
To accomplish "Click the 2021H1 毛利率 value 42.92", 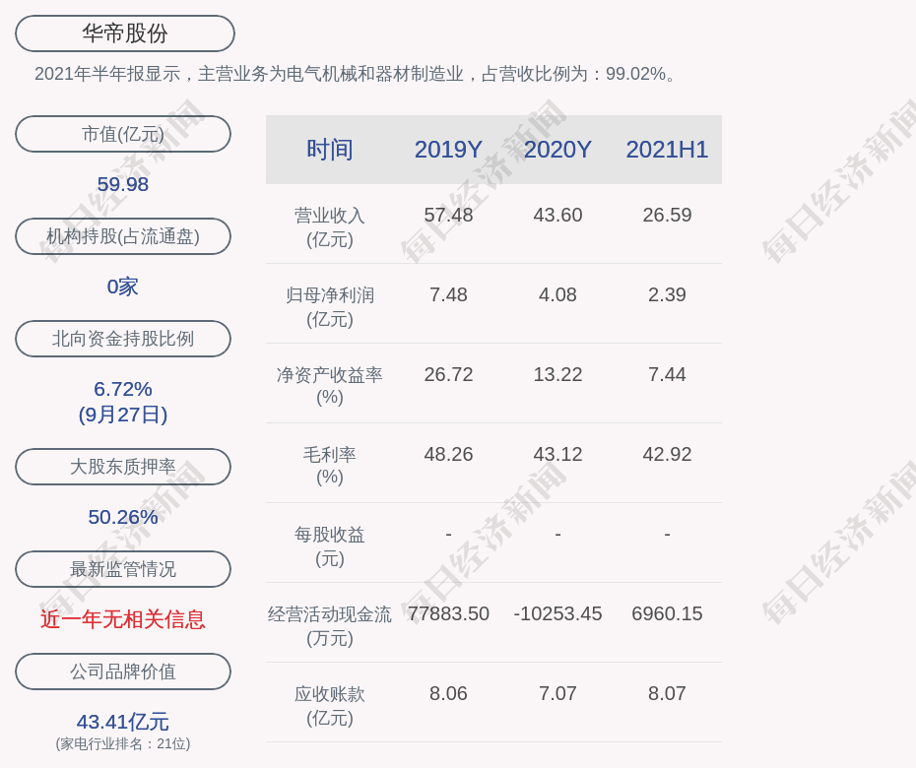I will point(667,454).
